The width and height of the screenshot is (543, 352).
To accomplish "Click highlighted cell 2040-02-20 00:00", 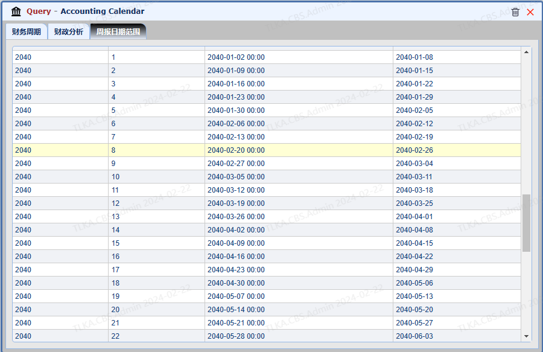I will pos(299,150).
